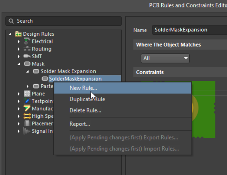Collapse the Mask rules node
Image resolution: width=227 pixels, height=175 pixels.
[19, 64]
